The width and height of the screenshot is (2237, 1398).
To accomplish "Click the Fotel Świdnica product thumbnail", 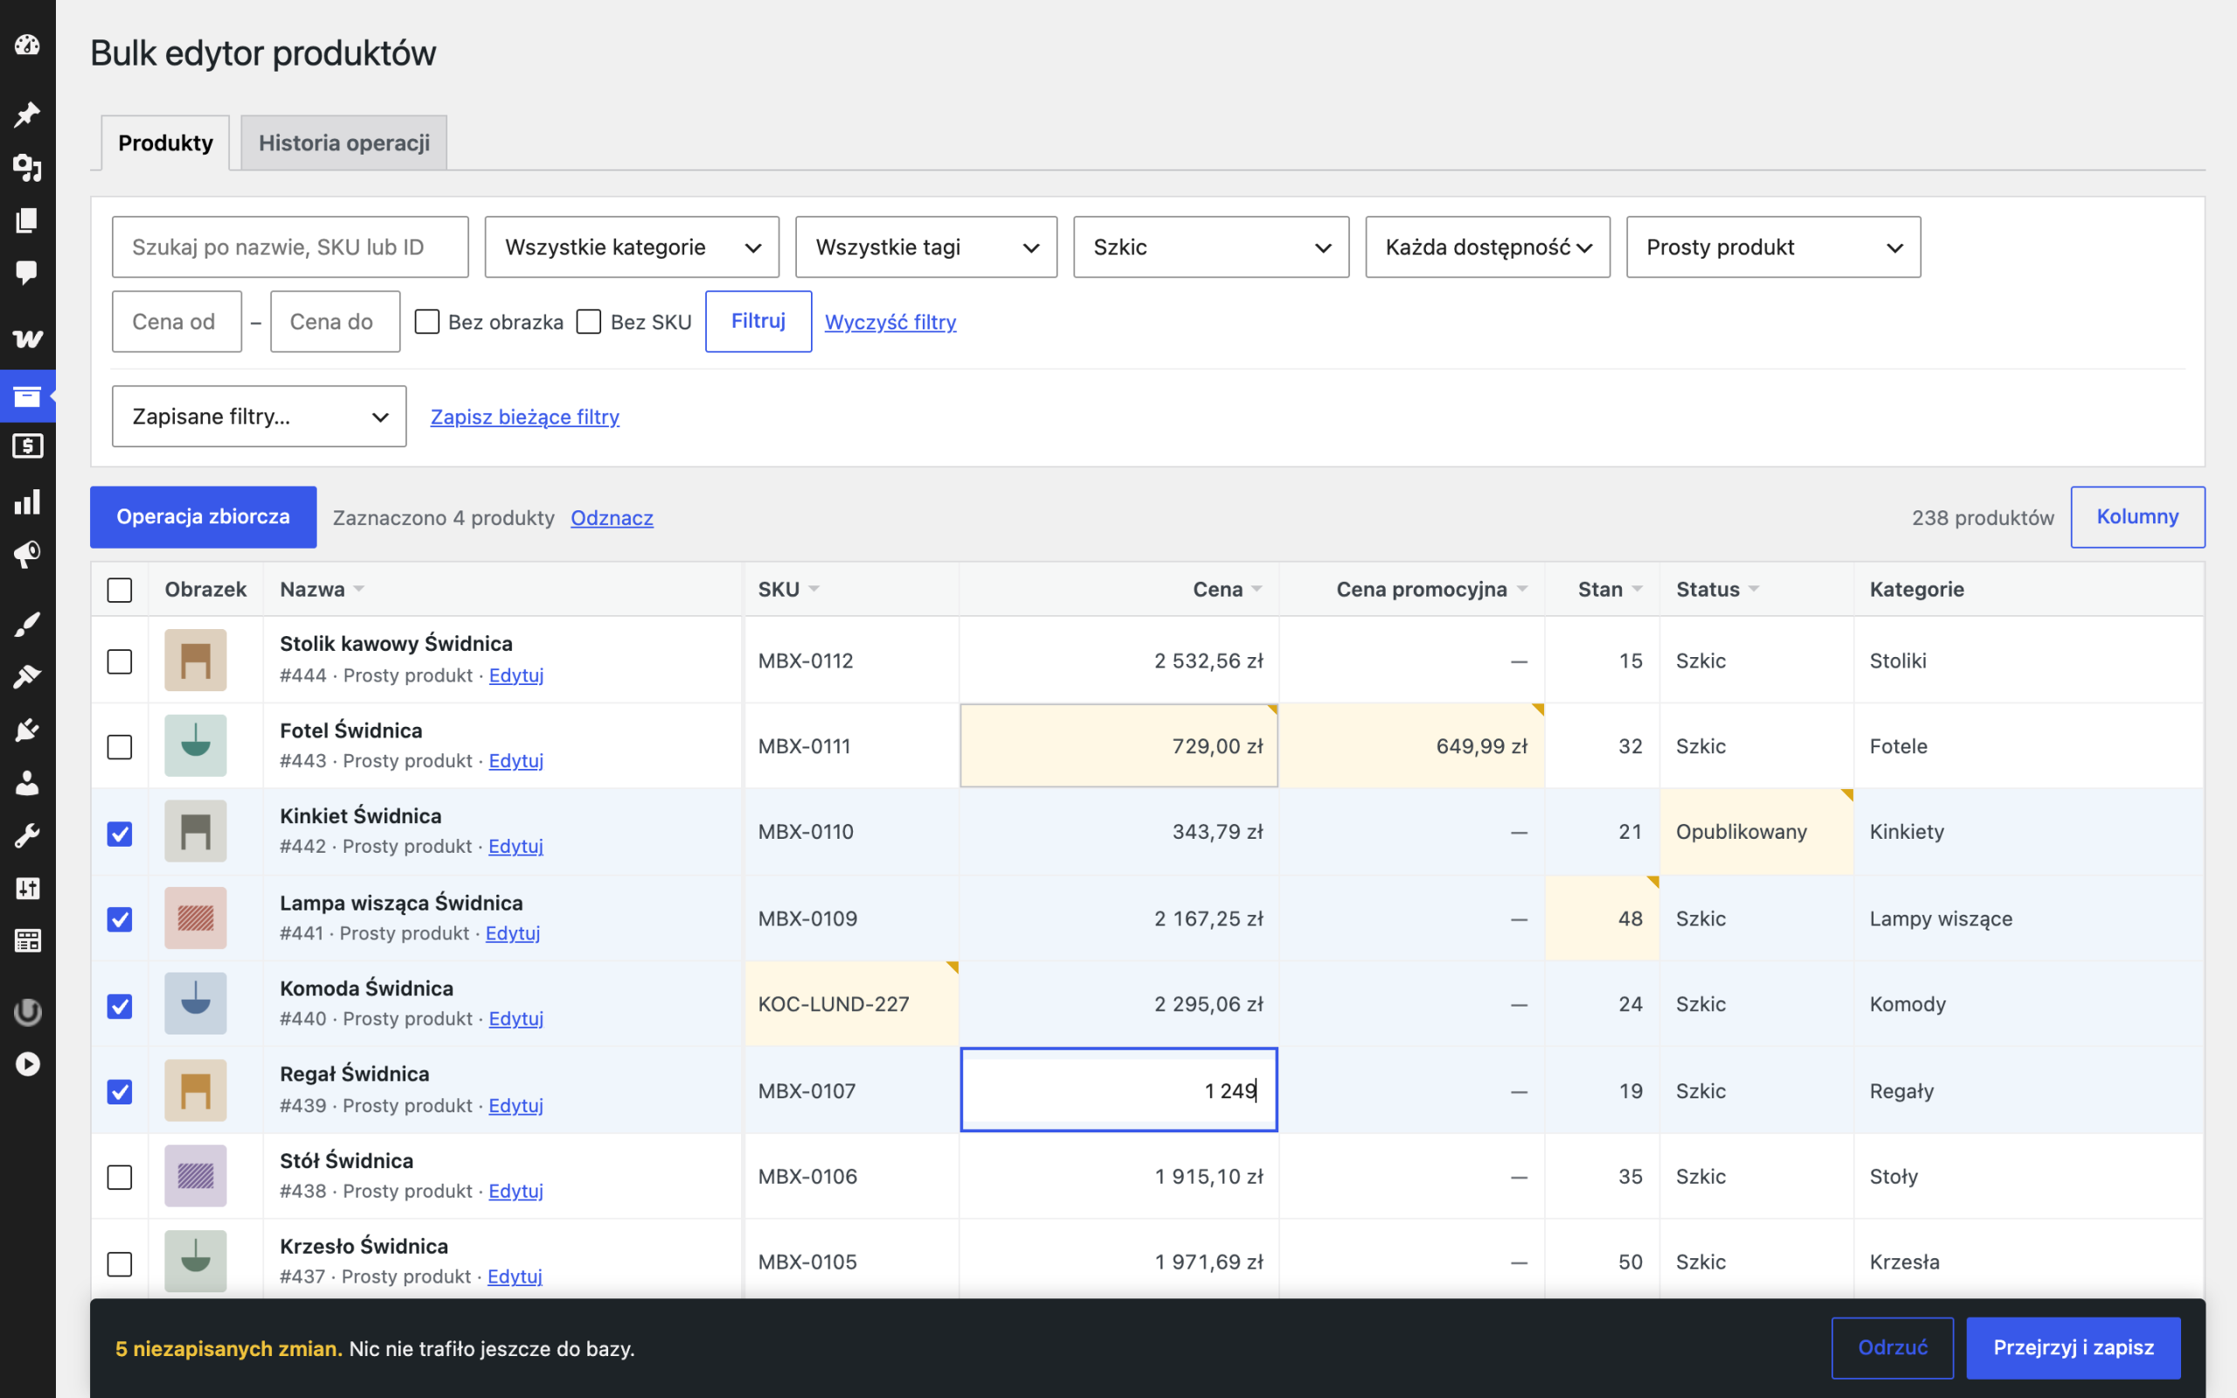I will pos(195,745).
